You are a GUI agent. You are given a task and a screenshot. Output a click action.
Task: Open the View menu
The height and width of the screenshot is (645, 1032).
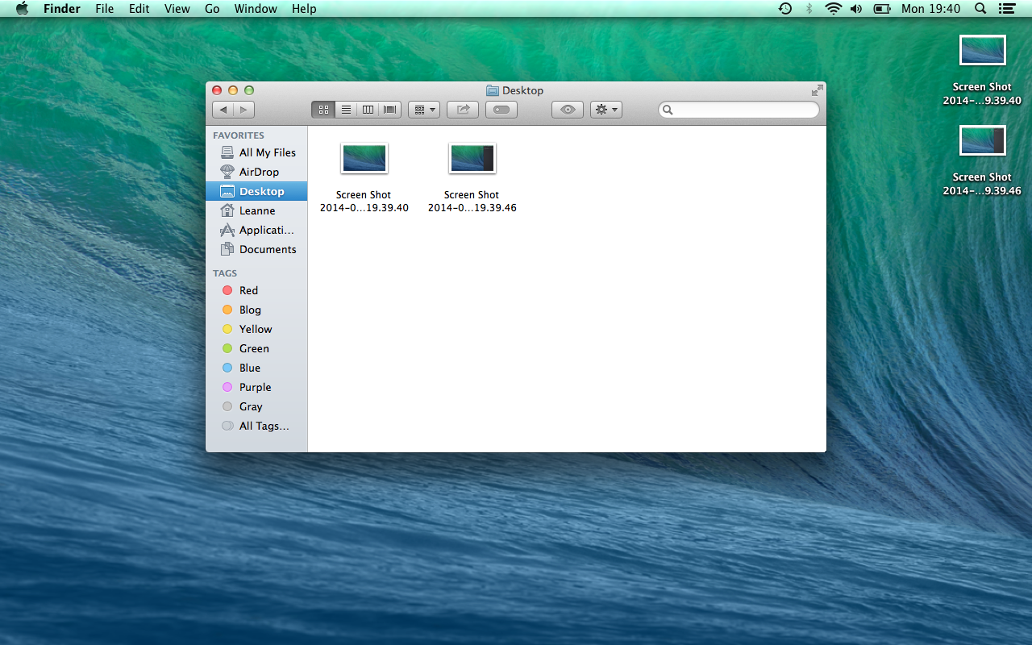point(177,9)
